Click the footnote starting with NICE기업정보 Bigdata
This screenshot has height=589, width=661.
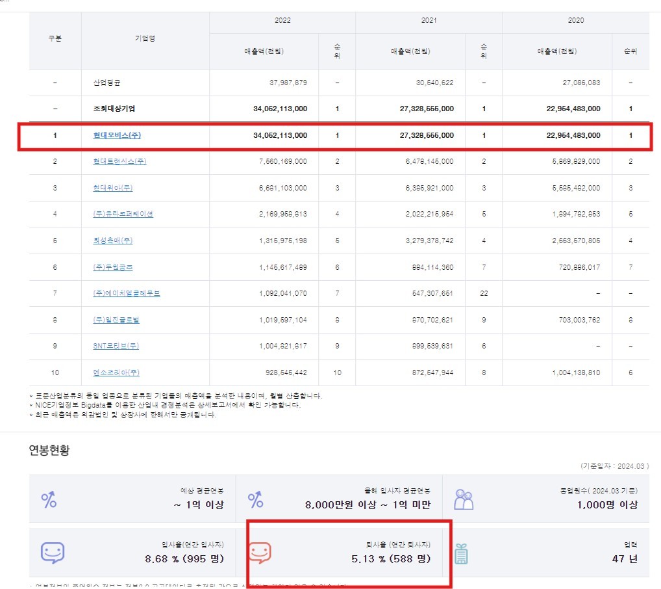coord(165,405)
